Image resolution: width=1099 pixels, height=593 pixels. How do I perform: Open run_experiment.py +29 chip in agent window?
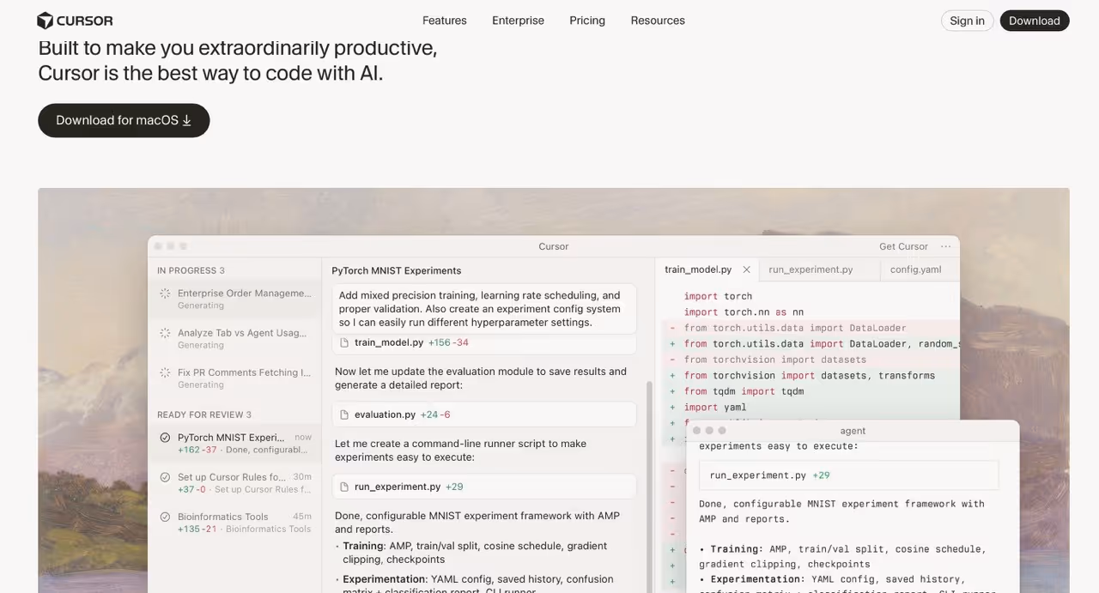[848, 475]
